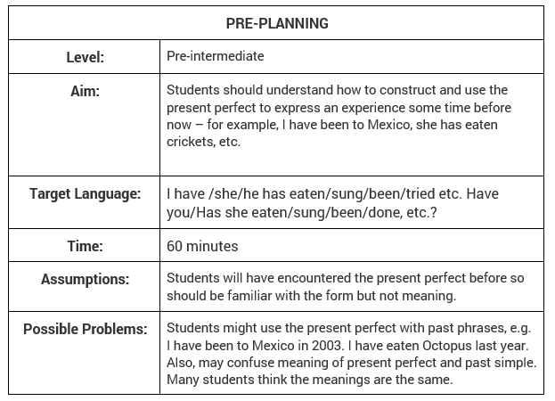
Task: Click the sentence 'I have been to Mexico in 2003'
Action: 252,346
